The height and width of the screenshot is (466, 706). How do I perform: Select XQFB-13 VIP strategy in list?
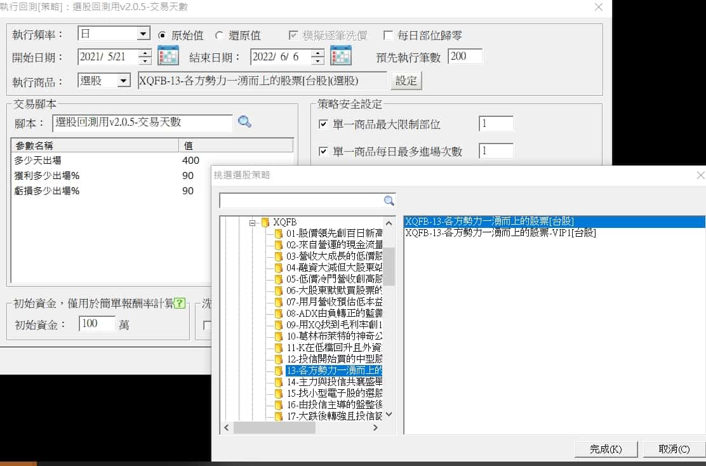tap(500, 233)
